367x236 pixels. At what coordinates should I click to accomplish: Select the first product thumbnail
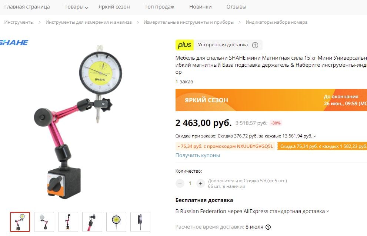point(20,222)
